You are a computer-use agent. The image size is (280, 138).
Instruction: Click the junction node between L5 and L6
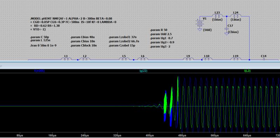pos(134,60)
